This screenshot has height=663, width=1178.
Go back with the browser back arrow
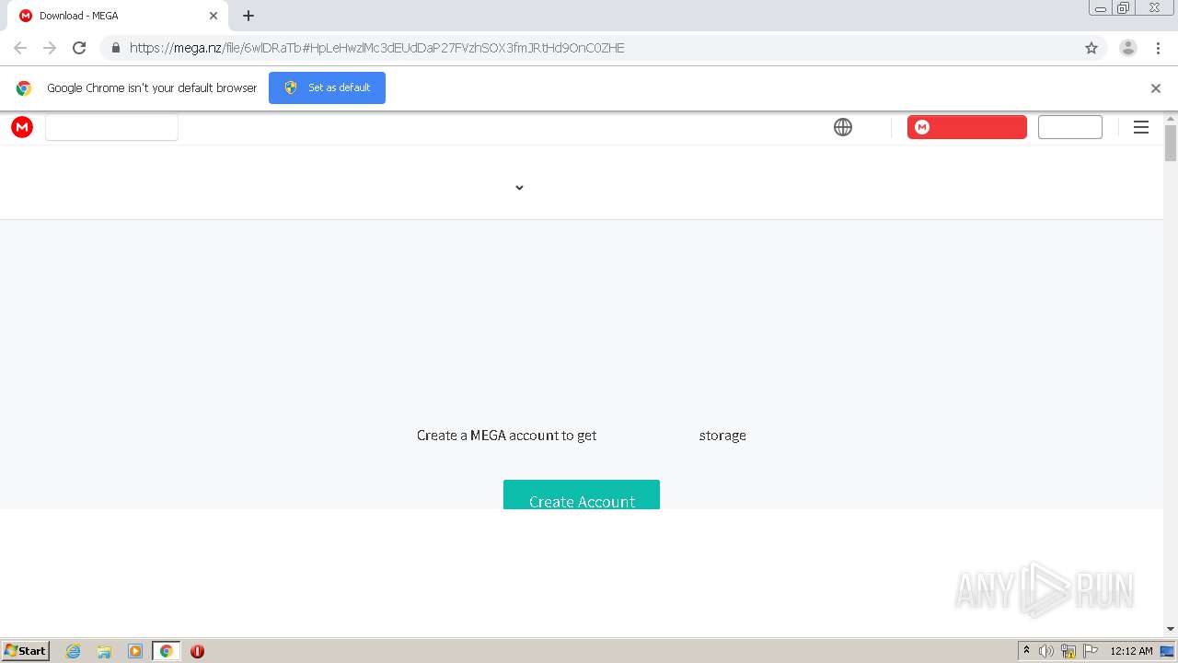click(x=20, y=48)
